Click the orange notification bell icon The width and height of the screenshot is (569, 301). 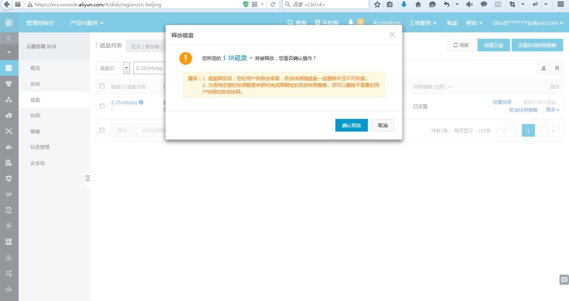[x=351, y=22]
